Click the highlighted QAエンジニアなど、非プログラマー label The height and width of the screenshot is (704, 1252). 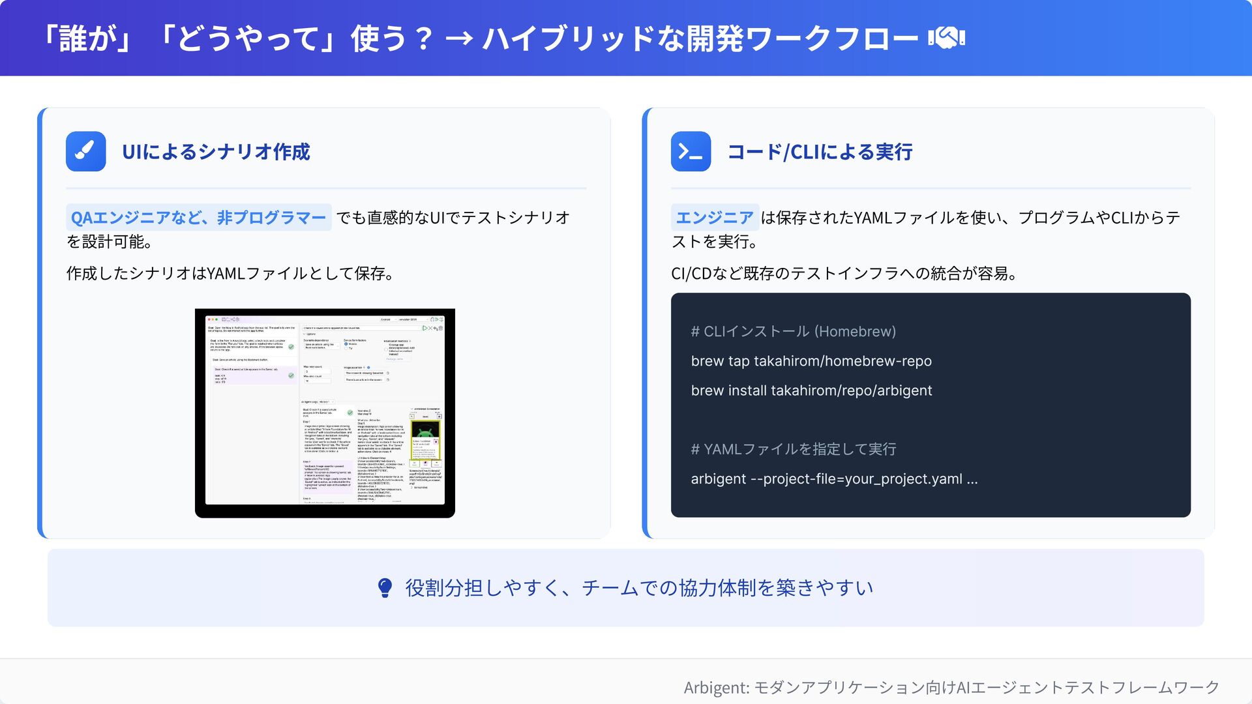pyautogui.click(x=198, y=218)
